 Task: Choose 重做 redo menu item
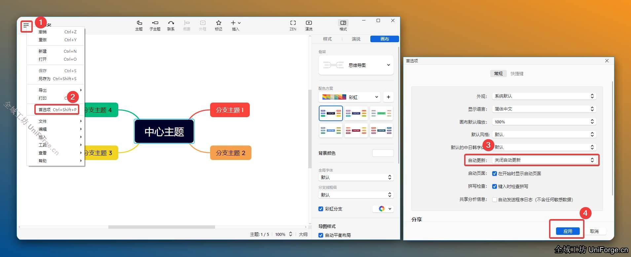coord(56,40)
